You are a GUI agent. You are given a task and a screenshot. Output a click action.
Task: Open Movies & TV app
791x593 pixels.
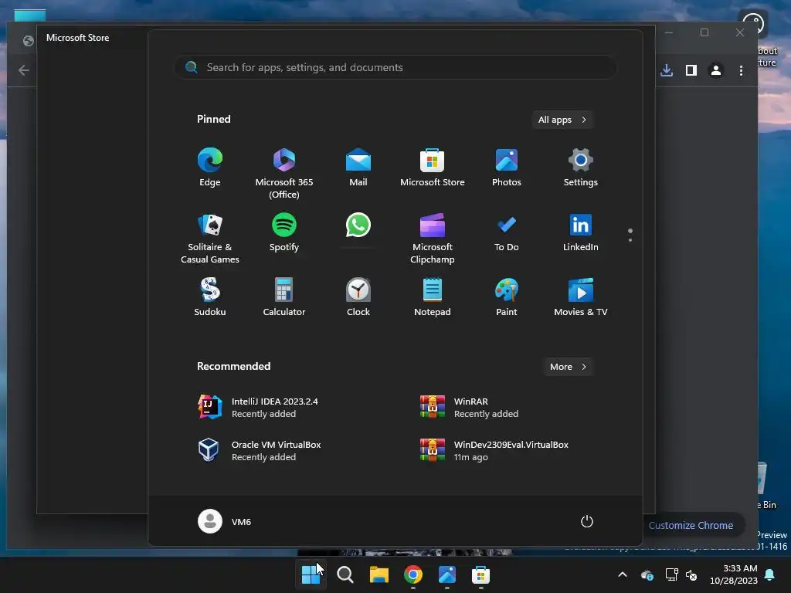(581, 297)
